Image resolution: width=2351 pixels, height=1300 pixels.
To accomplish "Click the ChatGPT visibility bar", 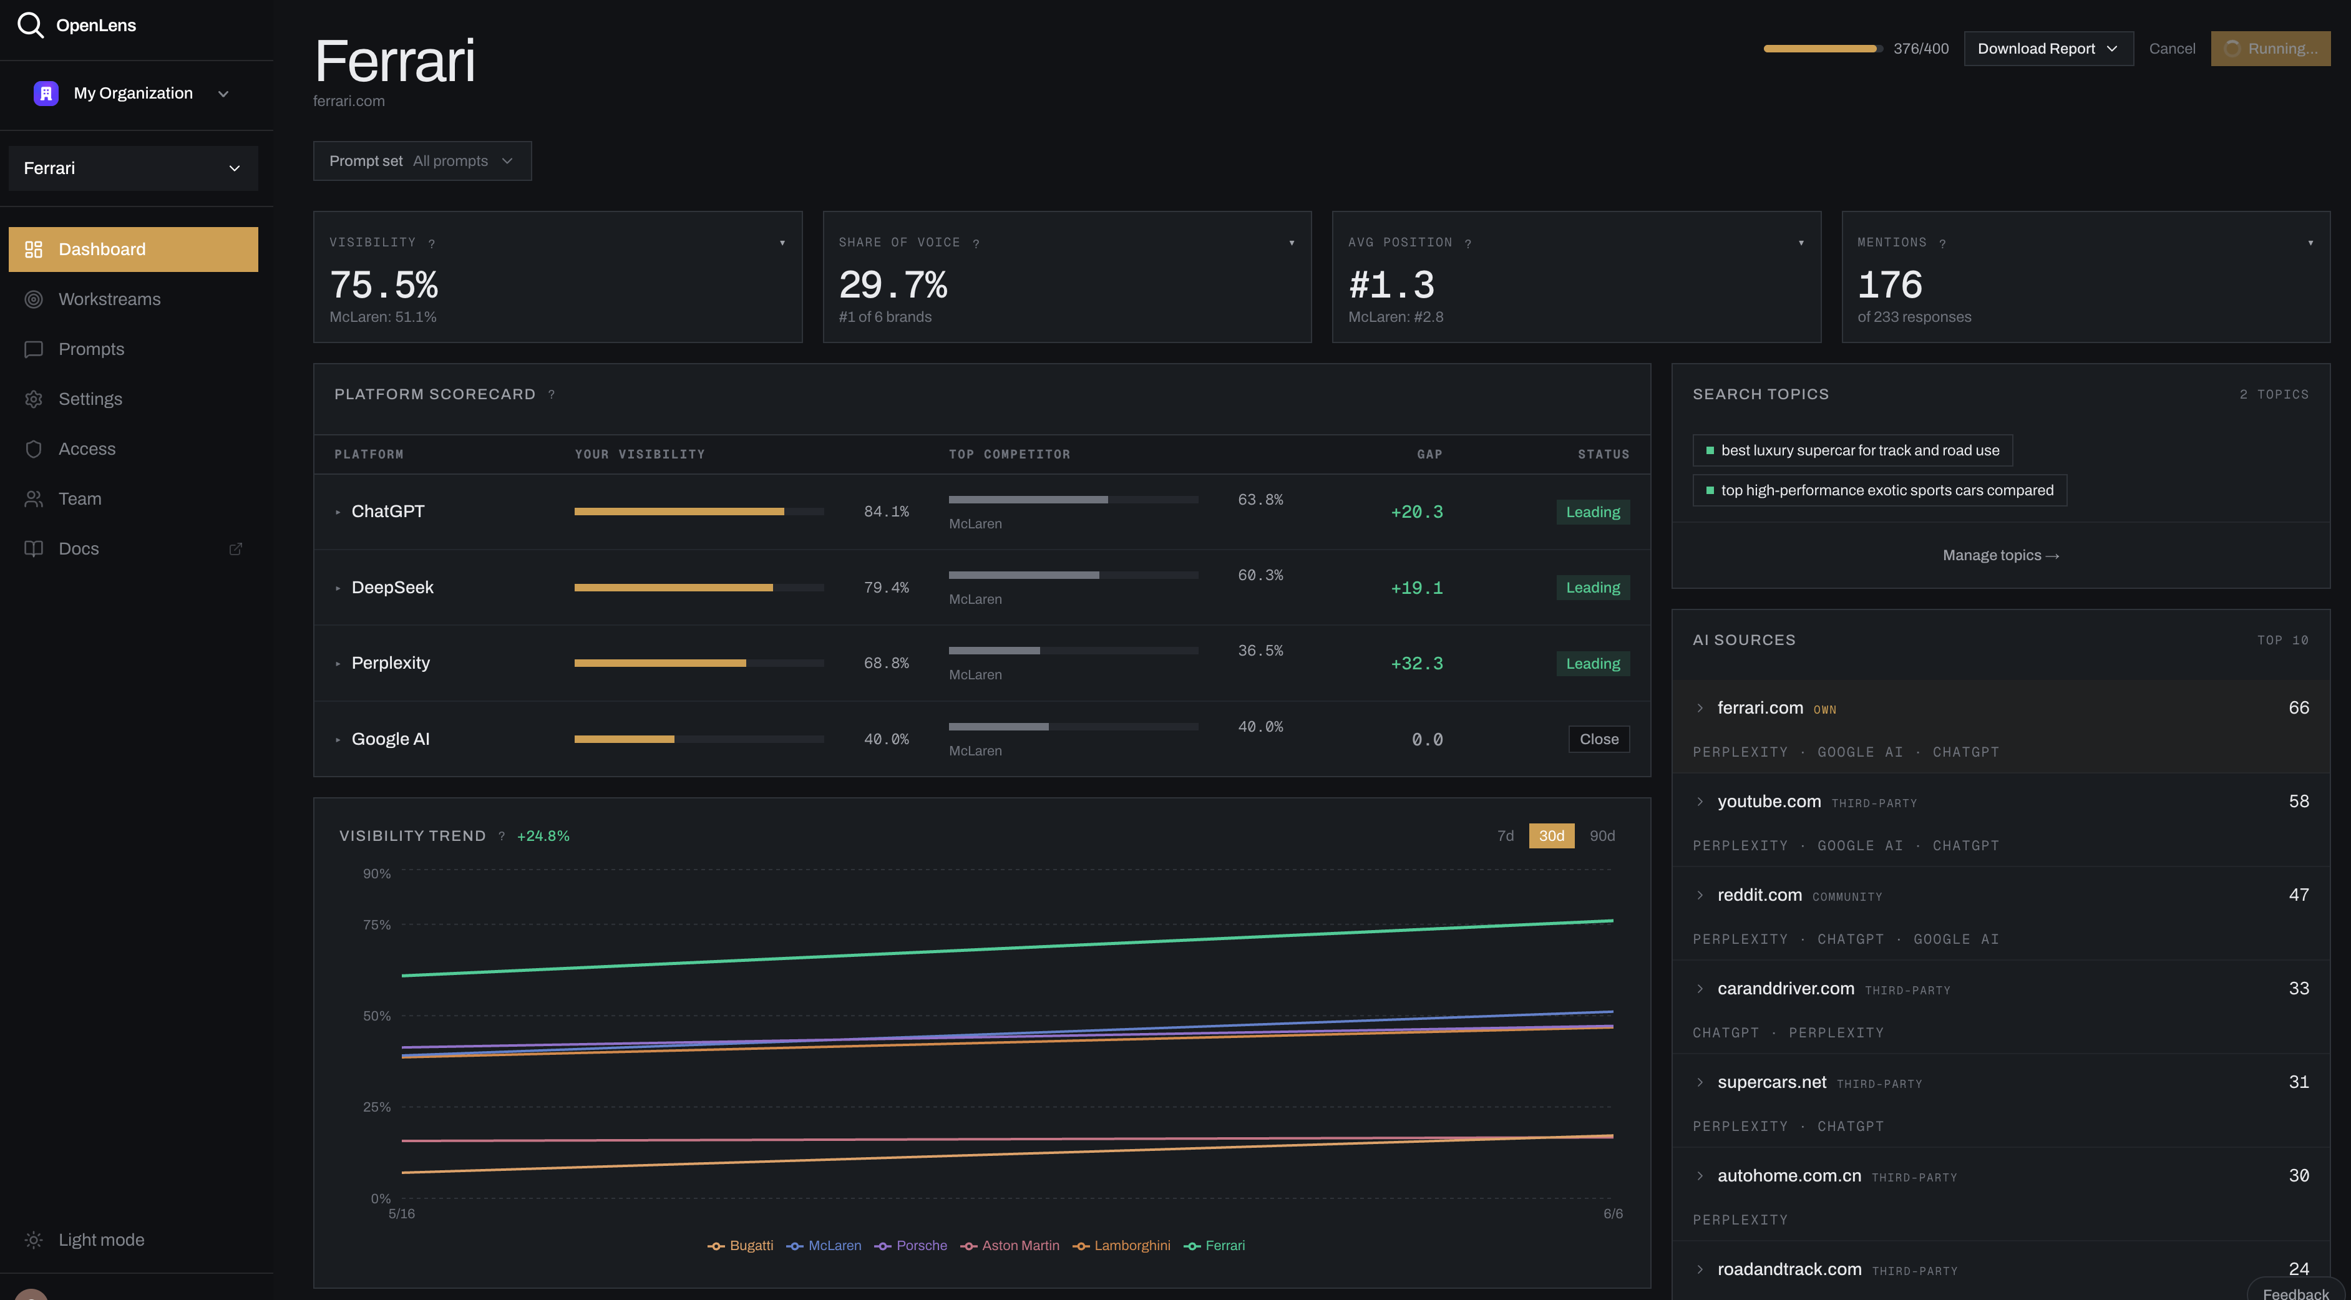I will (699, 512).
